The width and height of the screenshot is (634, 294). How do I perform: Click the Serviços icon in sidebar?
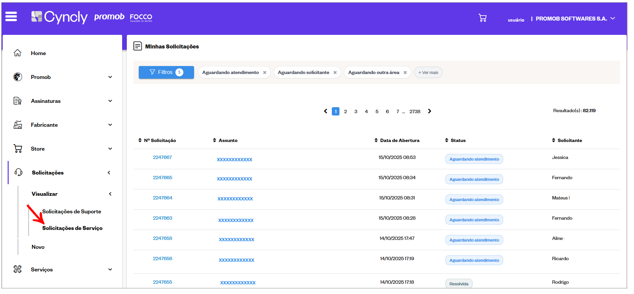click(x=18, y=269)
